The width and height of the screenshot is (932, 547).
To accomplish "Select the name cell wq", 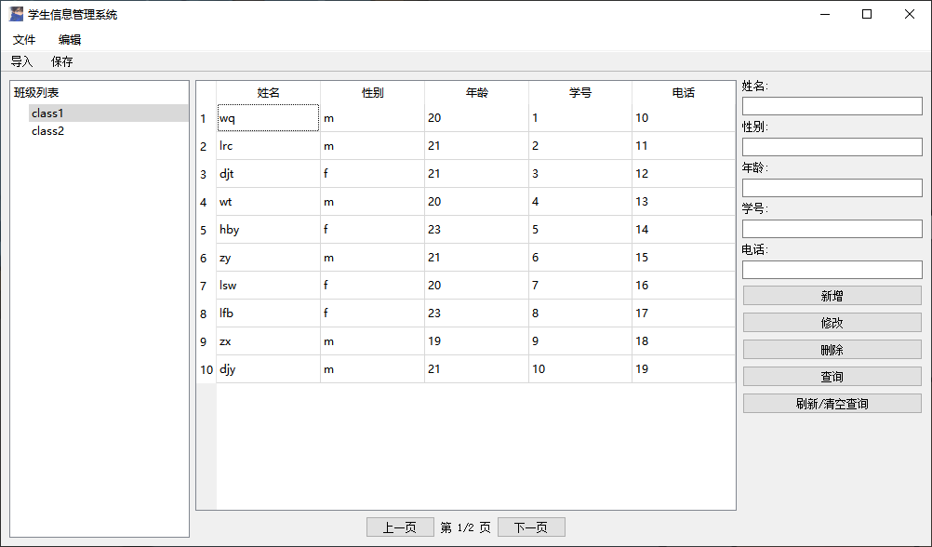I will 269,118.
